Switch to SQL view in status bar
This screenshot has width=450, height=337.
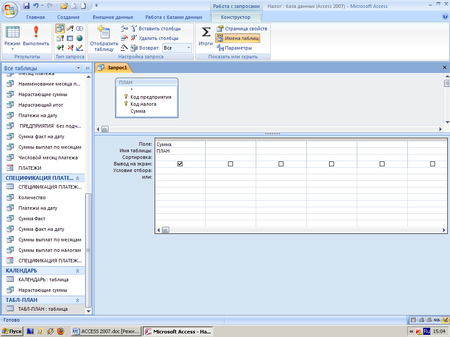[437, 320]
